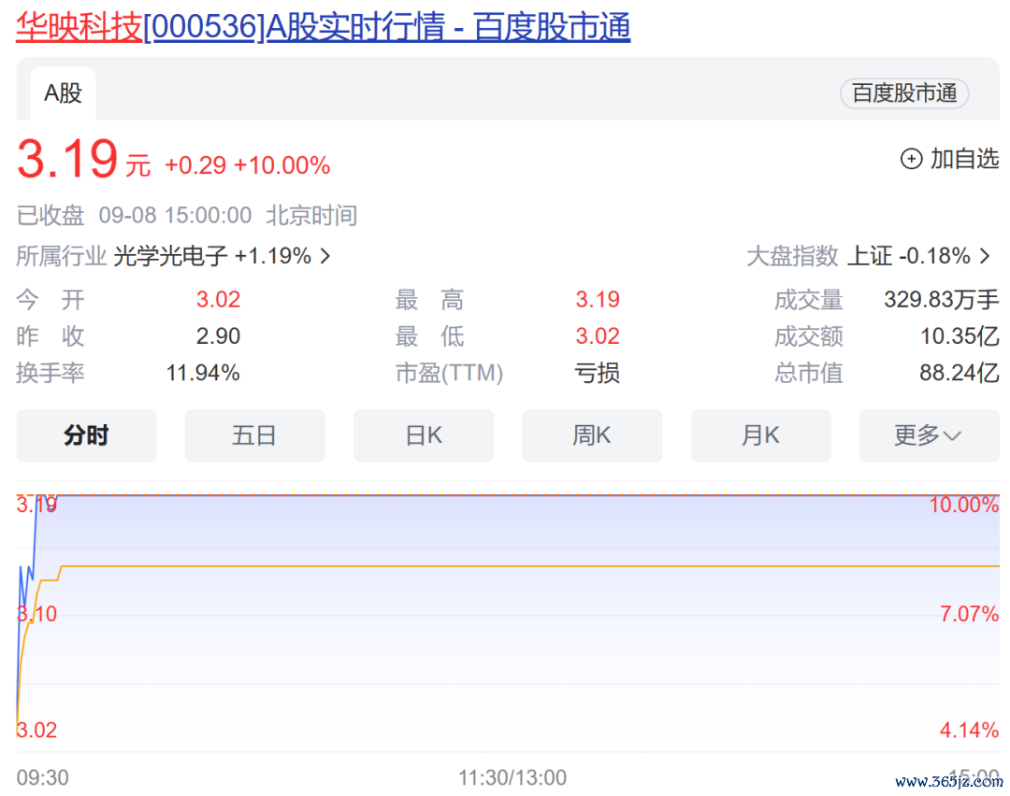
Task: Switch to the 五日 chart tab
Action: click(255, 435)
